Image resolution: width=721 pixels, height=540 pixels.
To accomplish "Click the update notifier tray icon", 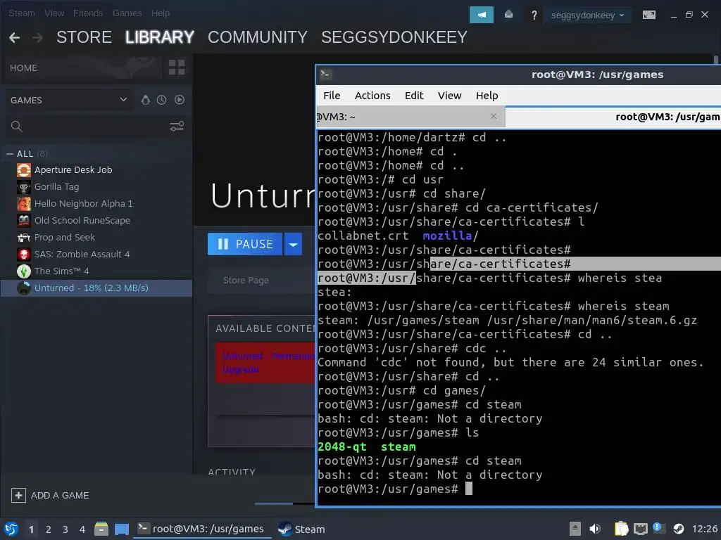I will click(x=659, y=528).
